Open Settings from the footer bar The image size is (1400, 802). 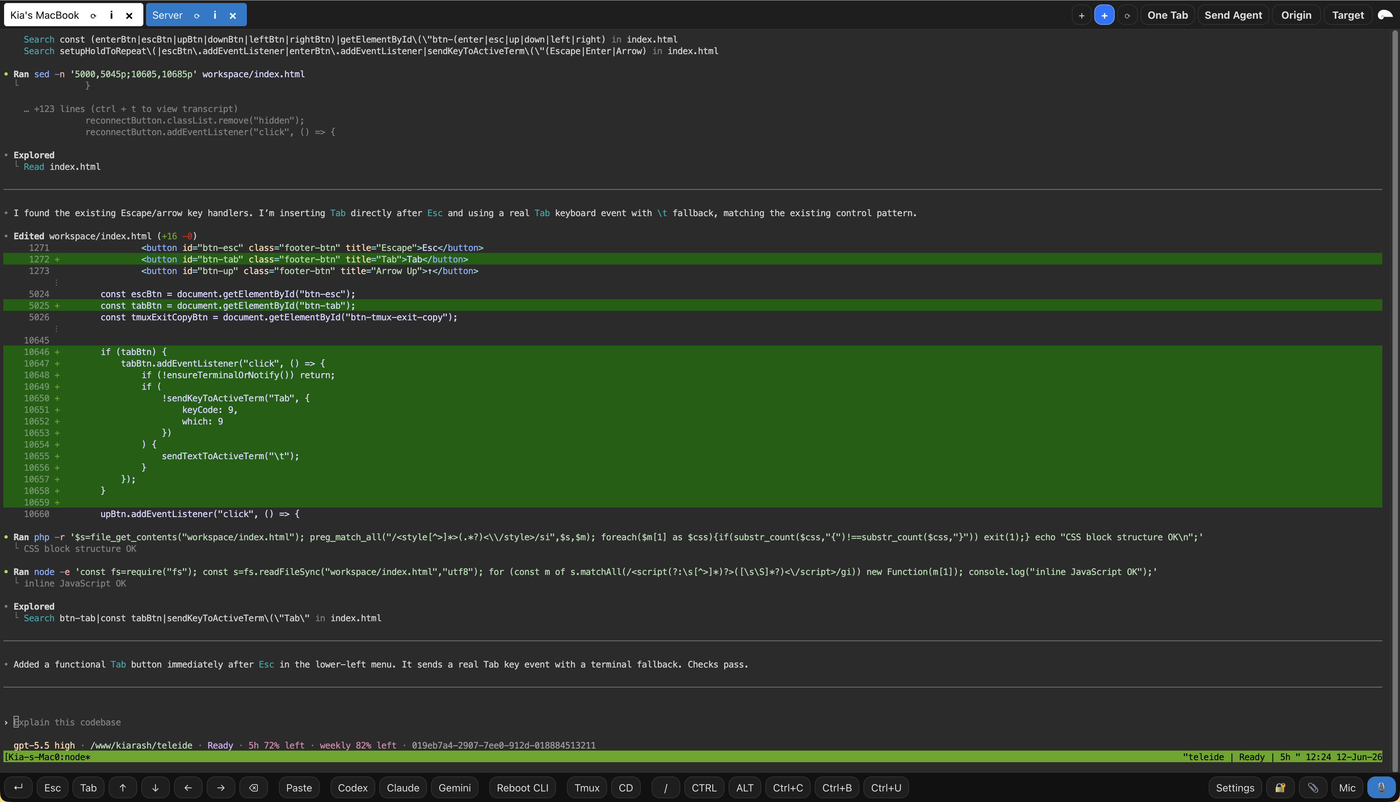[x=1235, y=788]
